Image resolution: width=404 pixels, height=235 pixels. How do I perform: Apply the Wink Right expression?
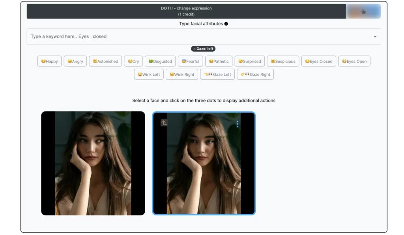(181, 74)
